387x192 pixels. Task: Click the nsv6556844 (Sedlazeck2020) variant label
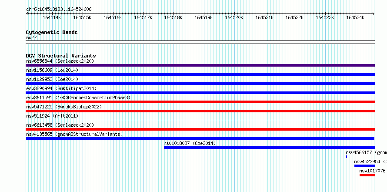click(60, 61)
